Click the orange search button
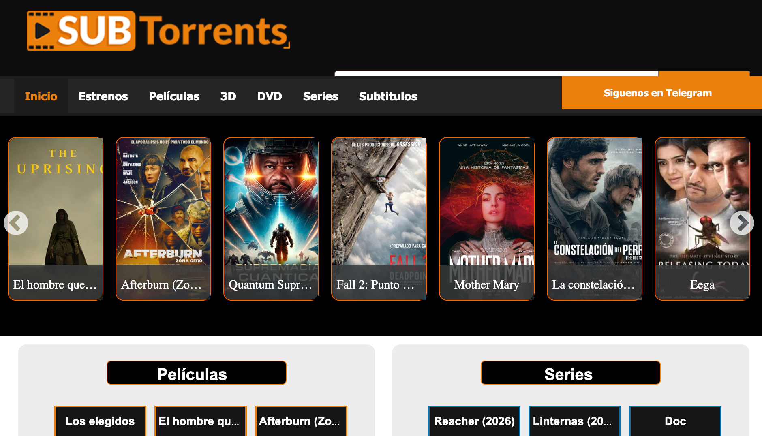 click(704, 74)
